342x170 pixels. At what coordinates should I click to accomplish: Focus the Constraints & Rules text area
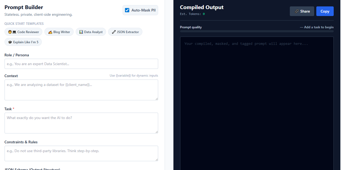click(81, 153)
